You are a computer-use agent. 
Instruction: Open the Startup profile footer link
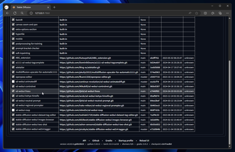[x=126, y=141]
